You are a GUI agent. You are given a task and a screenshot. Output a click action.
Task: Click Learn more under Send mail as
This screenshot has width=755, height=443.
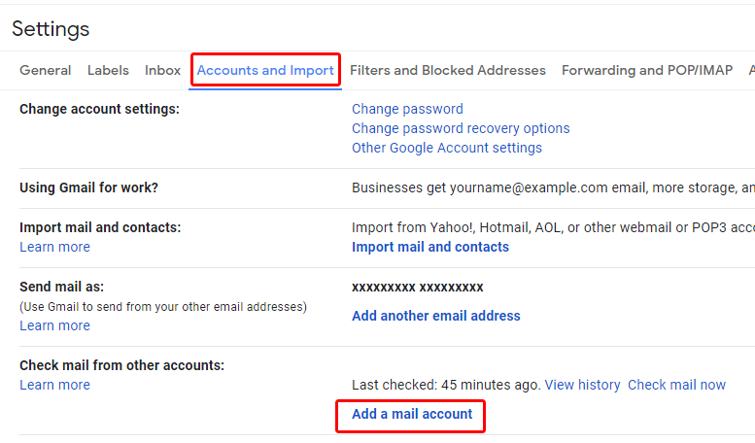tap(54, 325)
